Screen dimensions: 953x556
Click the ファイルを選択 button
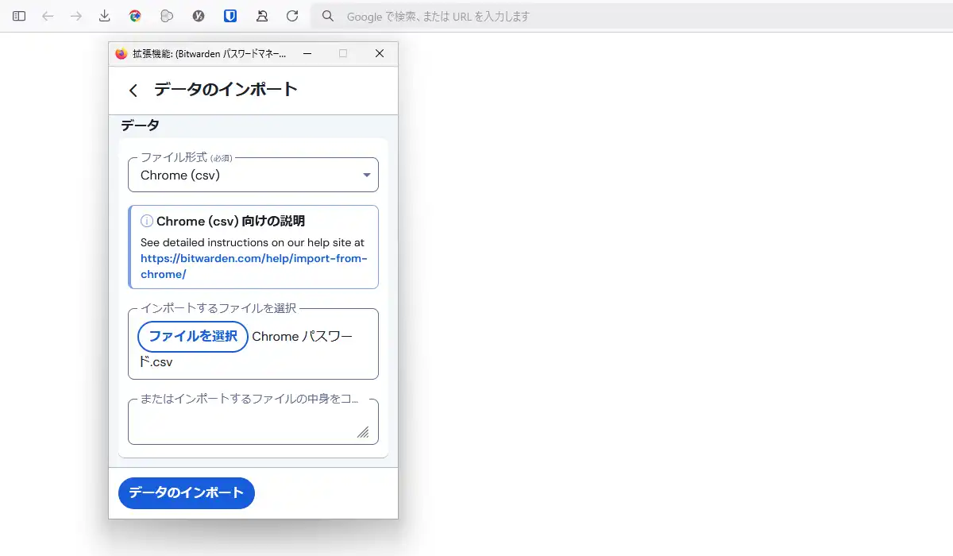tap(193, 337)
